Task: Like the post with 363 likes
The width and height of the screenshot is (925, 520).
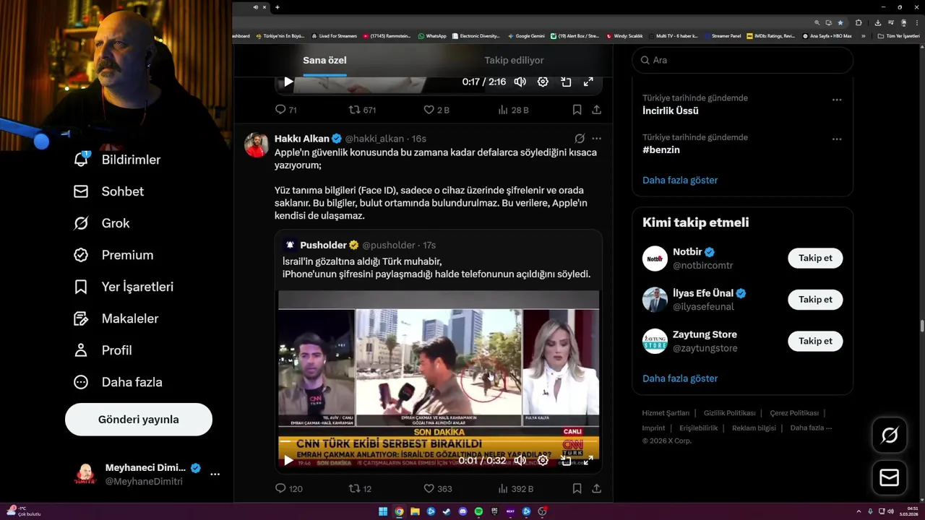Action: click(438, 489)
